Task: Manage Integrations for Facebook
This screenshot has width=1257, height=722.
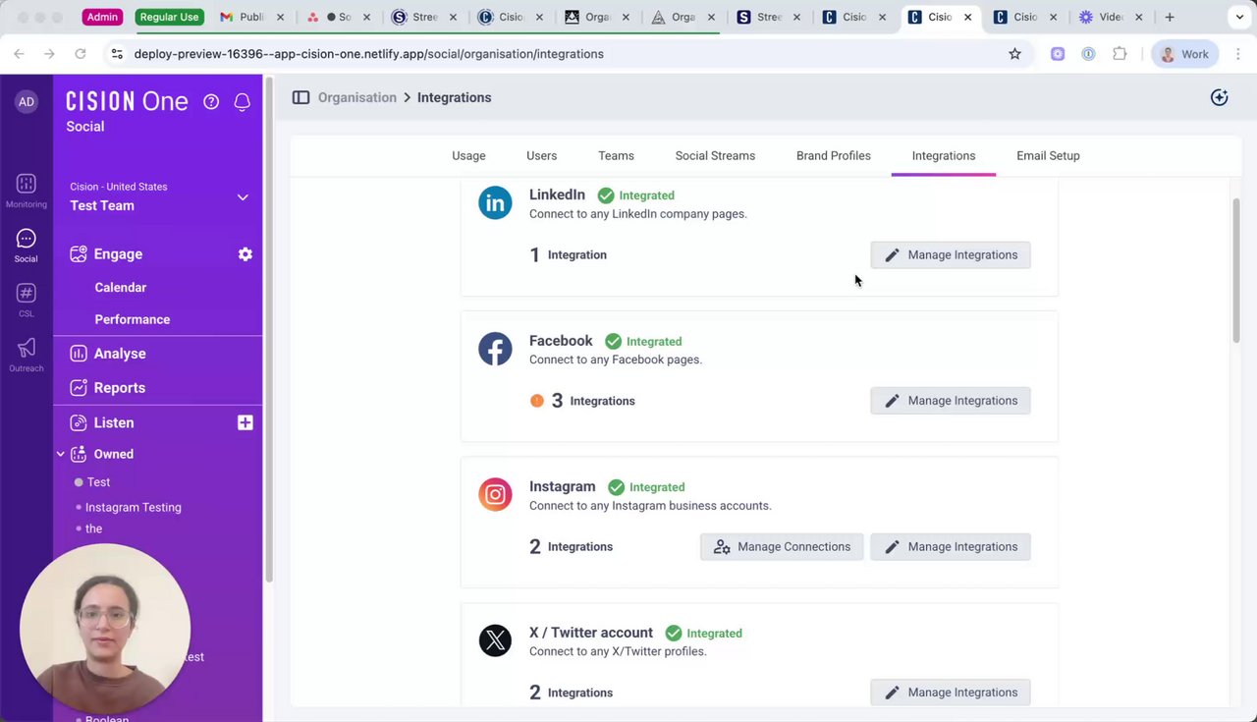Action: click(x=951, y=401)
